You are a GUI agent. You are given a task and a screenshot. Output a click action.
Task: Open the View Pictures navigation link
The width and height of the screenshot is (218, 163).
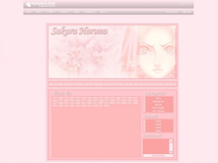[x=158, y=111]
